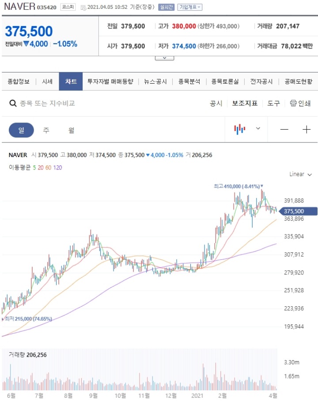318x408 pixels.
Task: Click the 실시간 button
Action: point(166,7)
